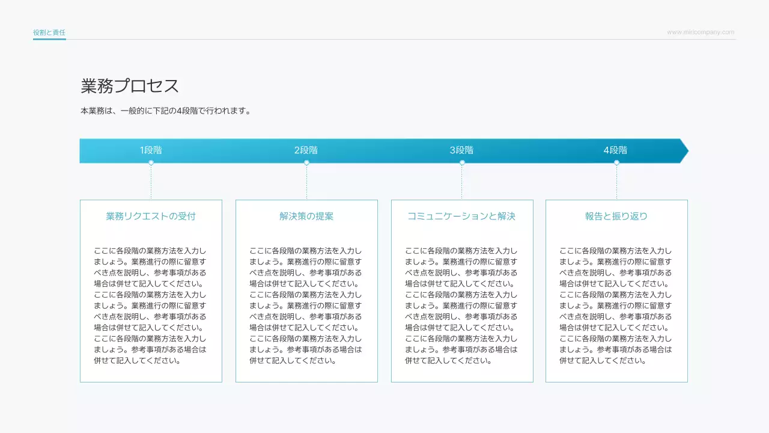
Task: Click the 解決策の提案 card heading
Action: pyautogui.click(x=306, y=216)
